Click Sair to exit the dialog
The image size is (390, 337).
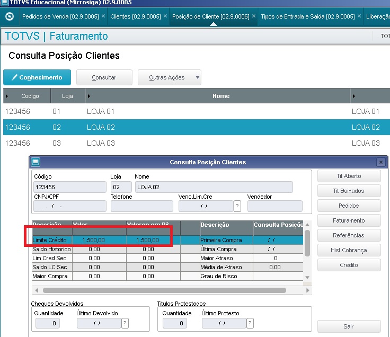click(349, 326)
